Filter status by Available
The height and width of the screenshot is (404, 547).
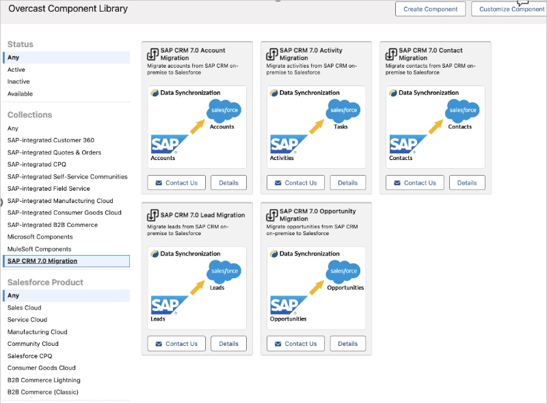[20, 94]
